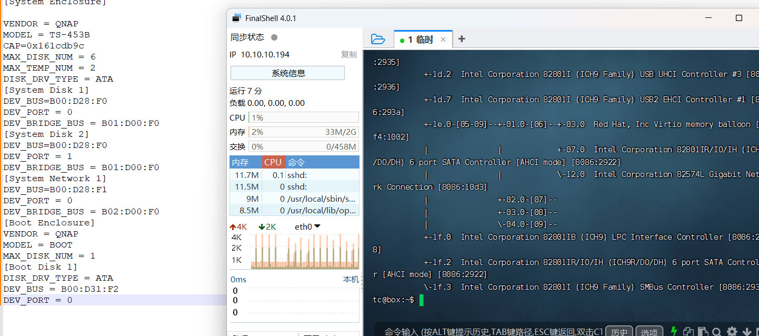Viewport: 759px width, 336px height.
Task: Select the first sshd process row using 11.7M
Action: coord(295,175)
